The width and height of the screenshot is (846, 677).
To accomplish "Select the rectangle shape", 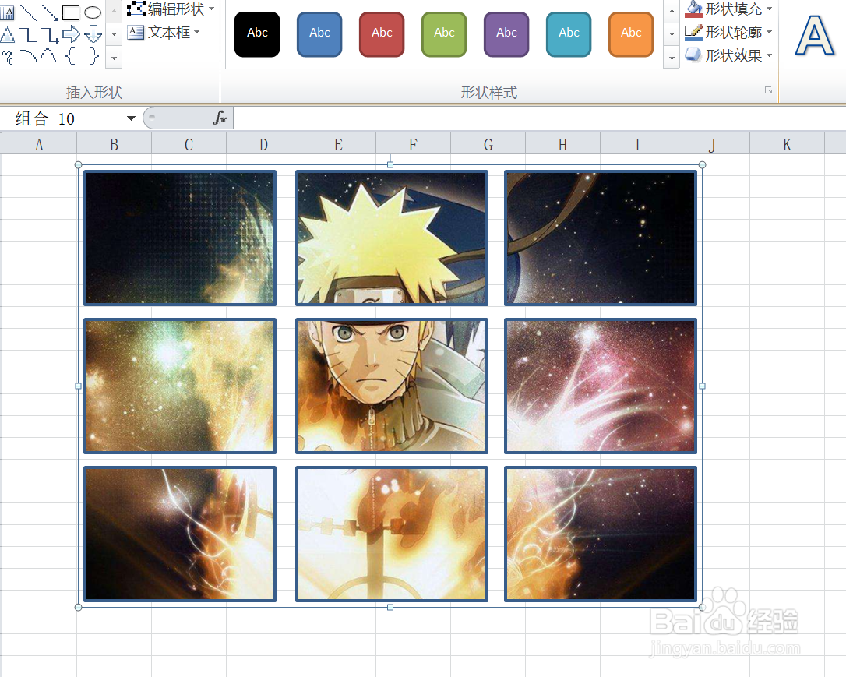I will point(71,12).
